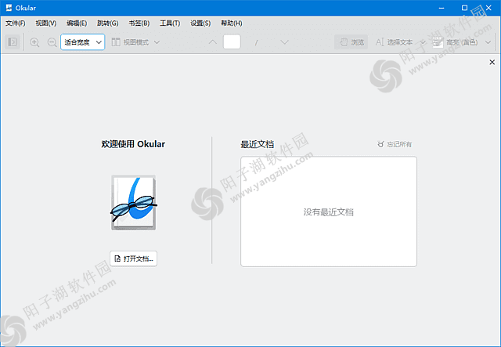Open the 帮助(H) menu
This screenshot has height=347, width=501.
(x=232, y=23)
